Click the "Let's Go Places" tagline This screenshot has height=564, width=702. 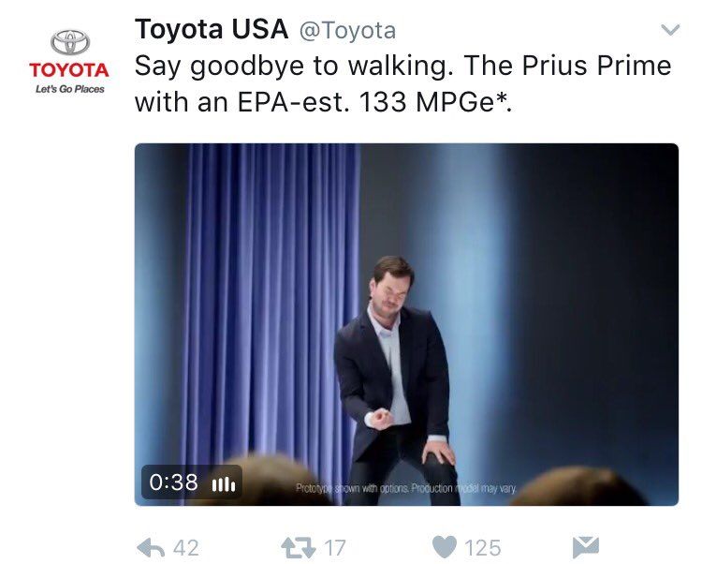[69, 89]
